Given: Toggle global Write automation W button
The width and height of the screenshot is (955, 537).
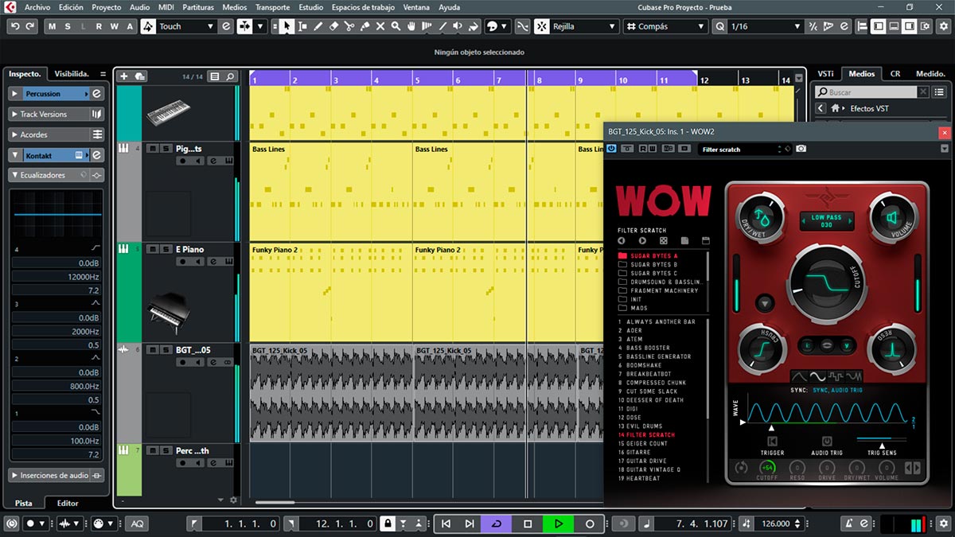Looking at the screenshot, I should (114, 26).
